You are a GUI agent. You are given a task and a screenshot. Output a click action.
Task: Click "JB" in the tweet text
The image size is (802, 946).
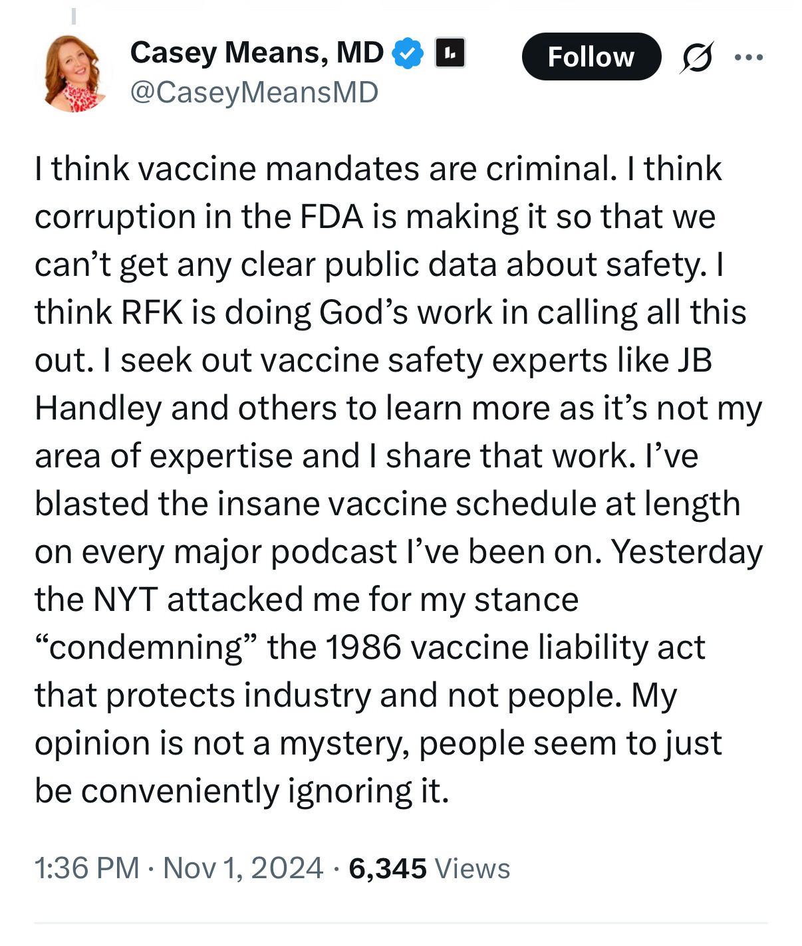coord(694,360)
